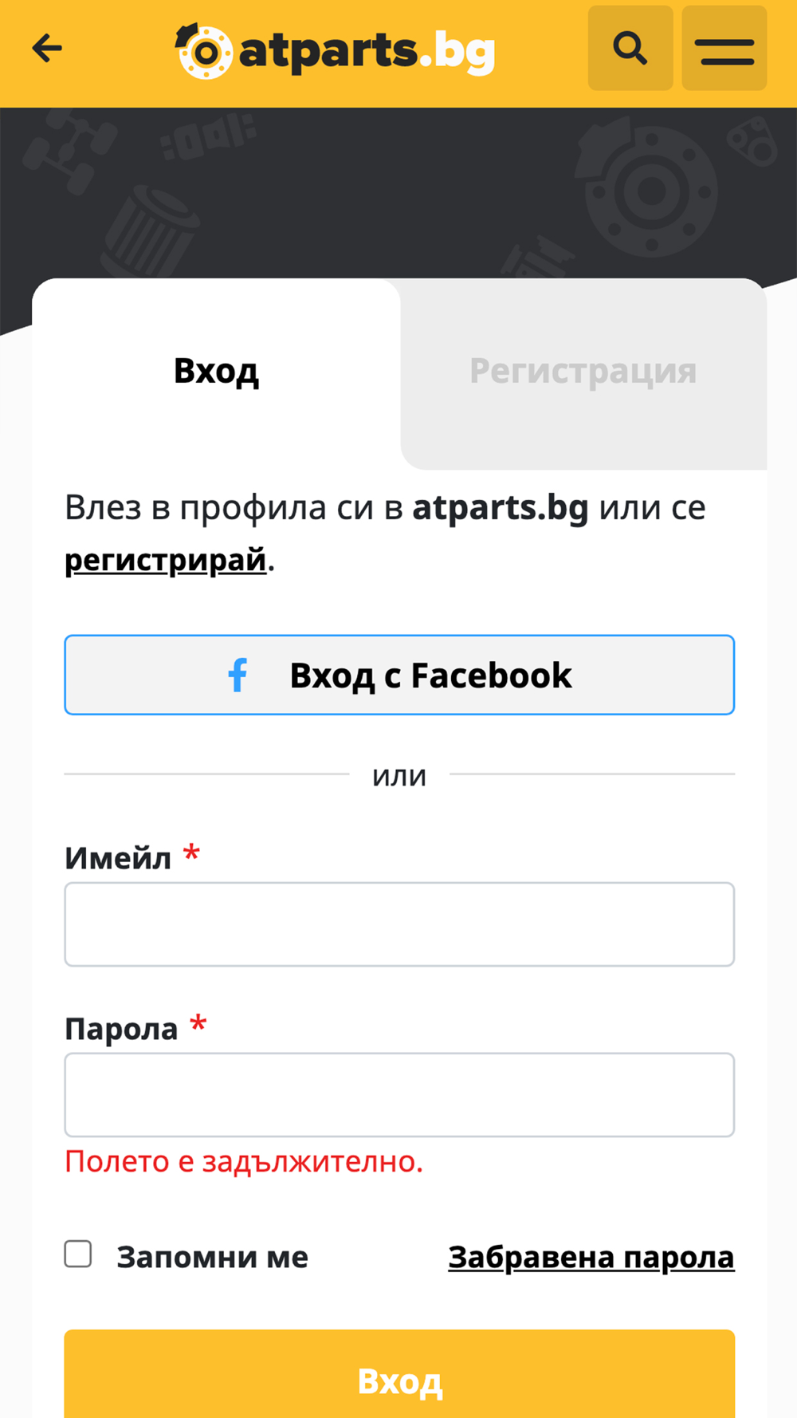Enable the 'Запомни ме' checkbox
This screenshot has height=1418, width=797.
tap(78, 1254)
